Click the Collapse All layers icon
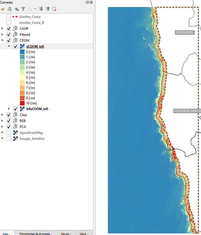201x235 pixels. pos(48,9)
